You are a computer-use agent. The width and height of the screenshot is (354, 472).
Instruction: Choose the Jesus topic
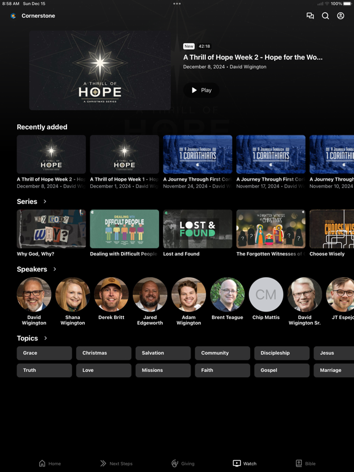tap(334, 353)
